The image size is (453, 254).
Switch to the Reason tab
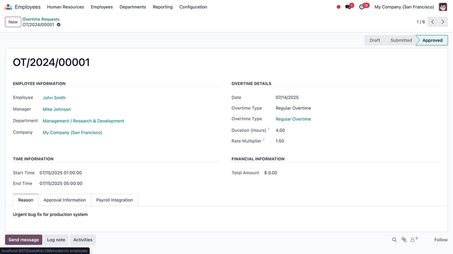click(x=25, y=200)
